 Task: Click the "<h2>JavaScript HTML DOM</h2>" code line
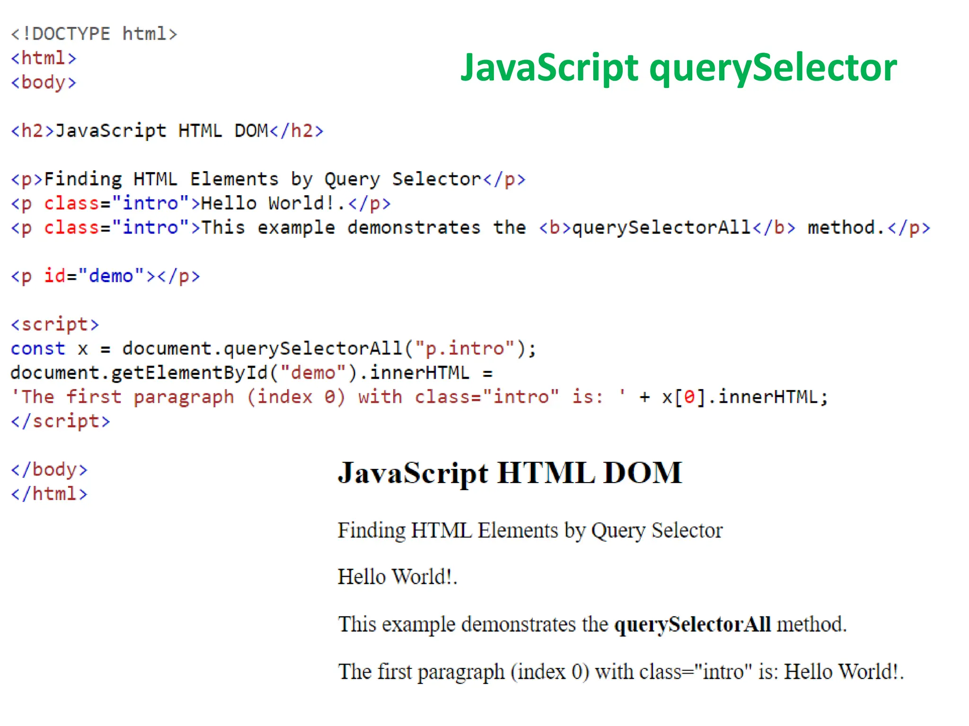tap(167, 131)
